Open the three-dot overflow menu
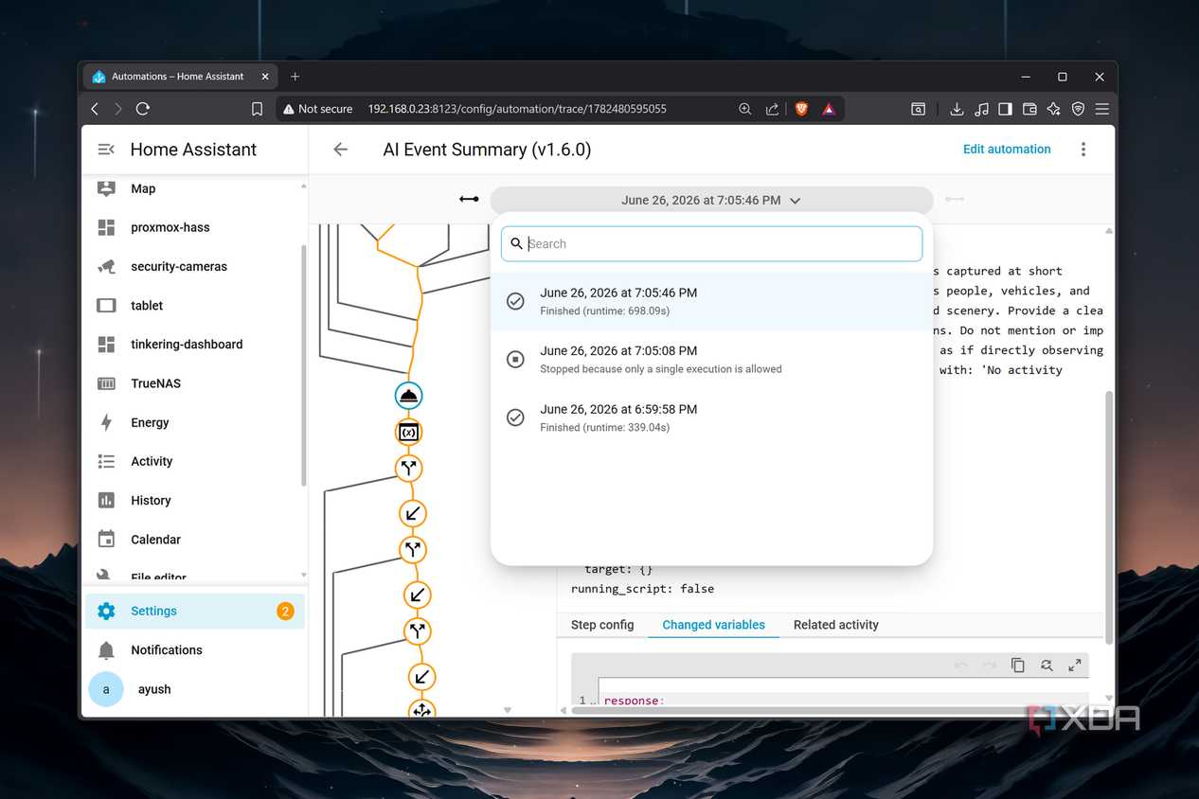 coord(1083,150)
